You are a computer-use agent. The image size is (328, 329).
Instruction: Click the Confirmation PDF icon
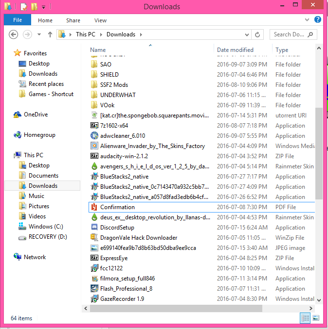(94, 207)
